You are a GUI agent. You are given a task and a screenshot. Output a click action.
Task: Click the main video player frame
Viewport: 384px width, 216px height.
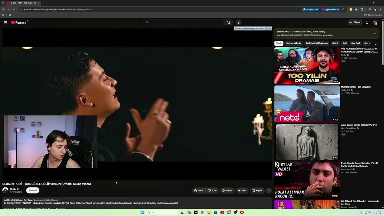point(137,104)
